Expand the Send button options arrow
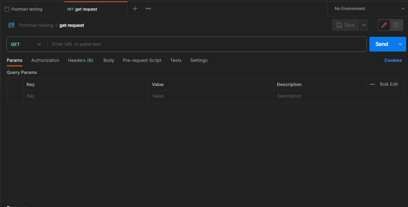This screenshot has width=408, height=207. (x=400, y=44)
